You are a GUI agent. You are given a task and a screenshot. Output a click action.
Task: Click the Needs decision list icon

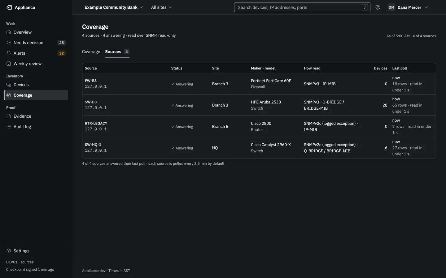(x=9, y=43)
